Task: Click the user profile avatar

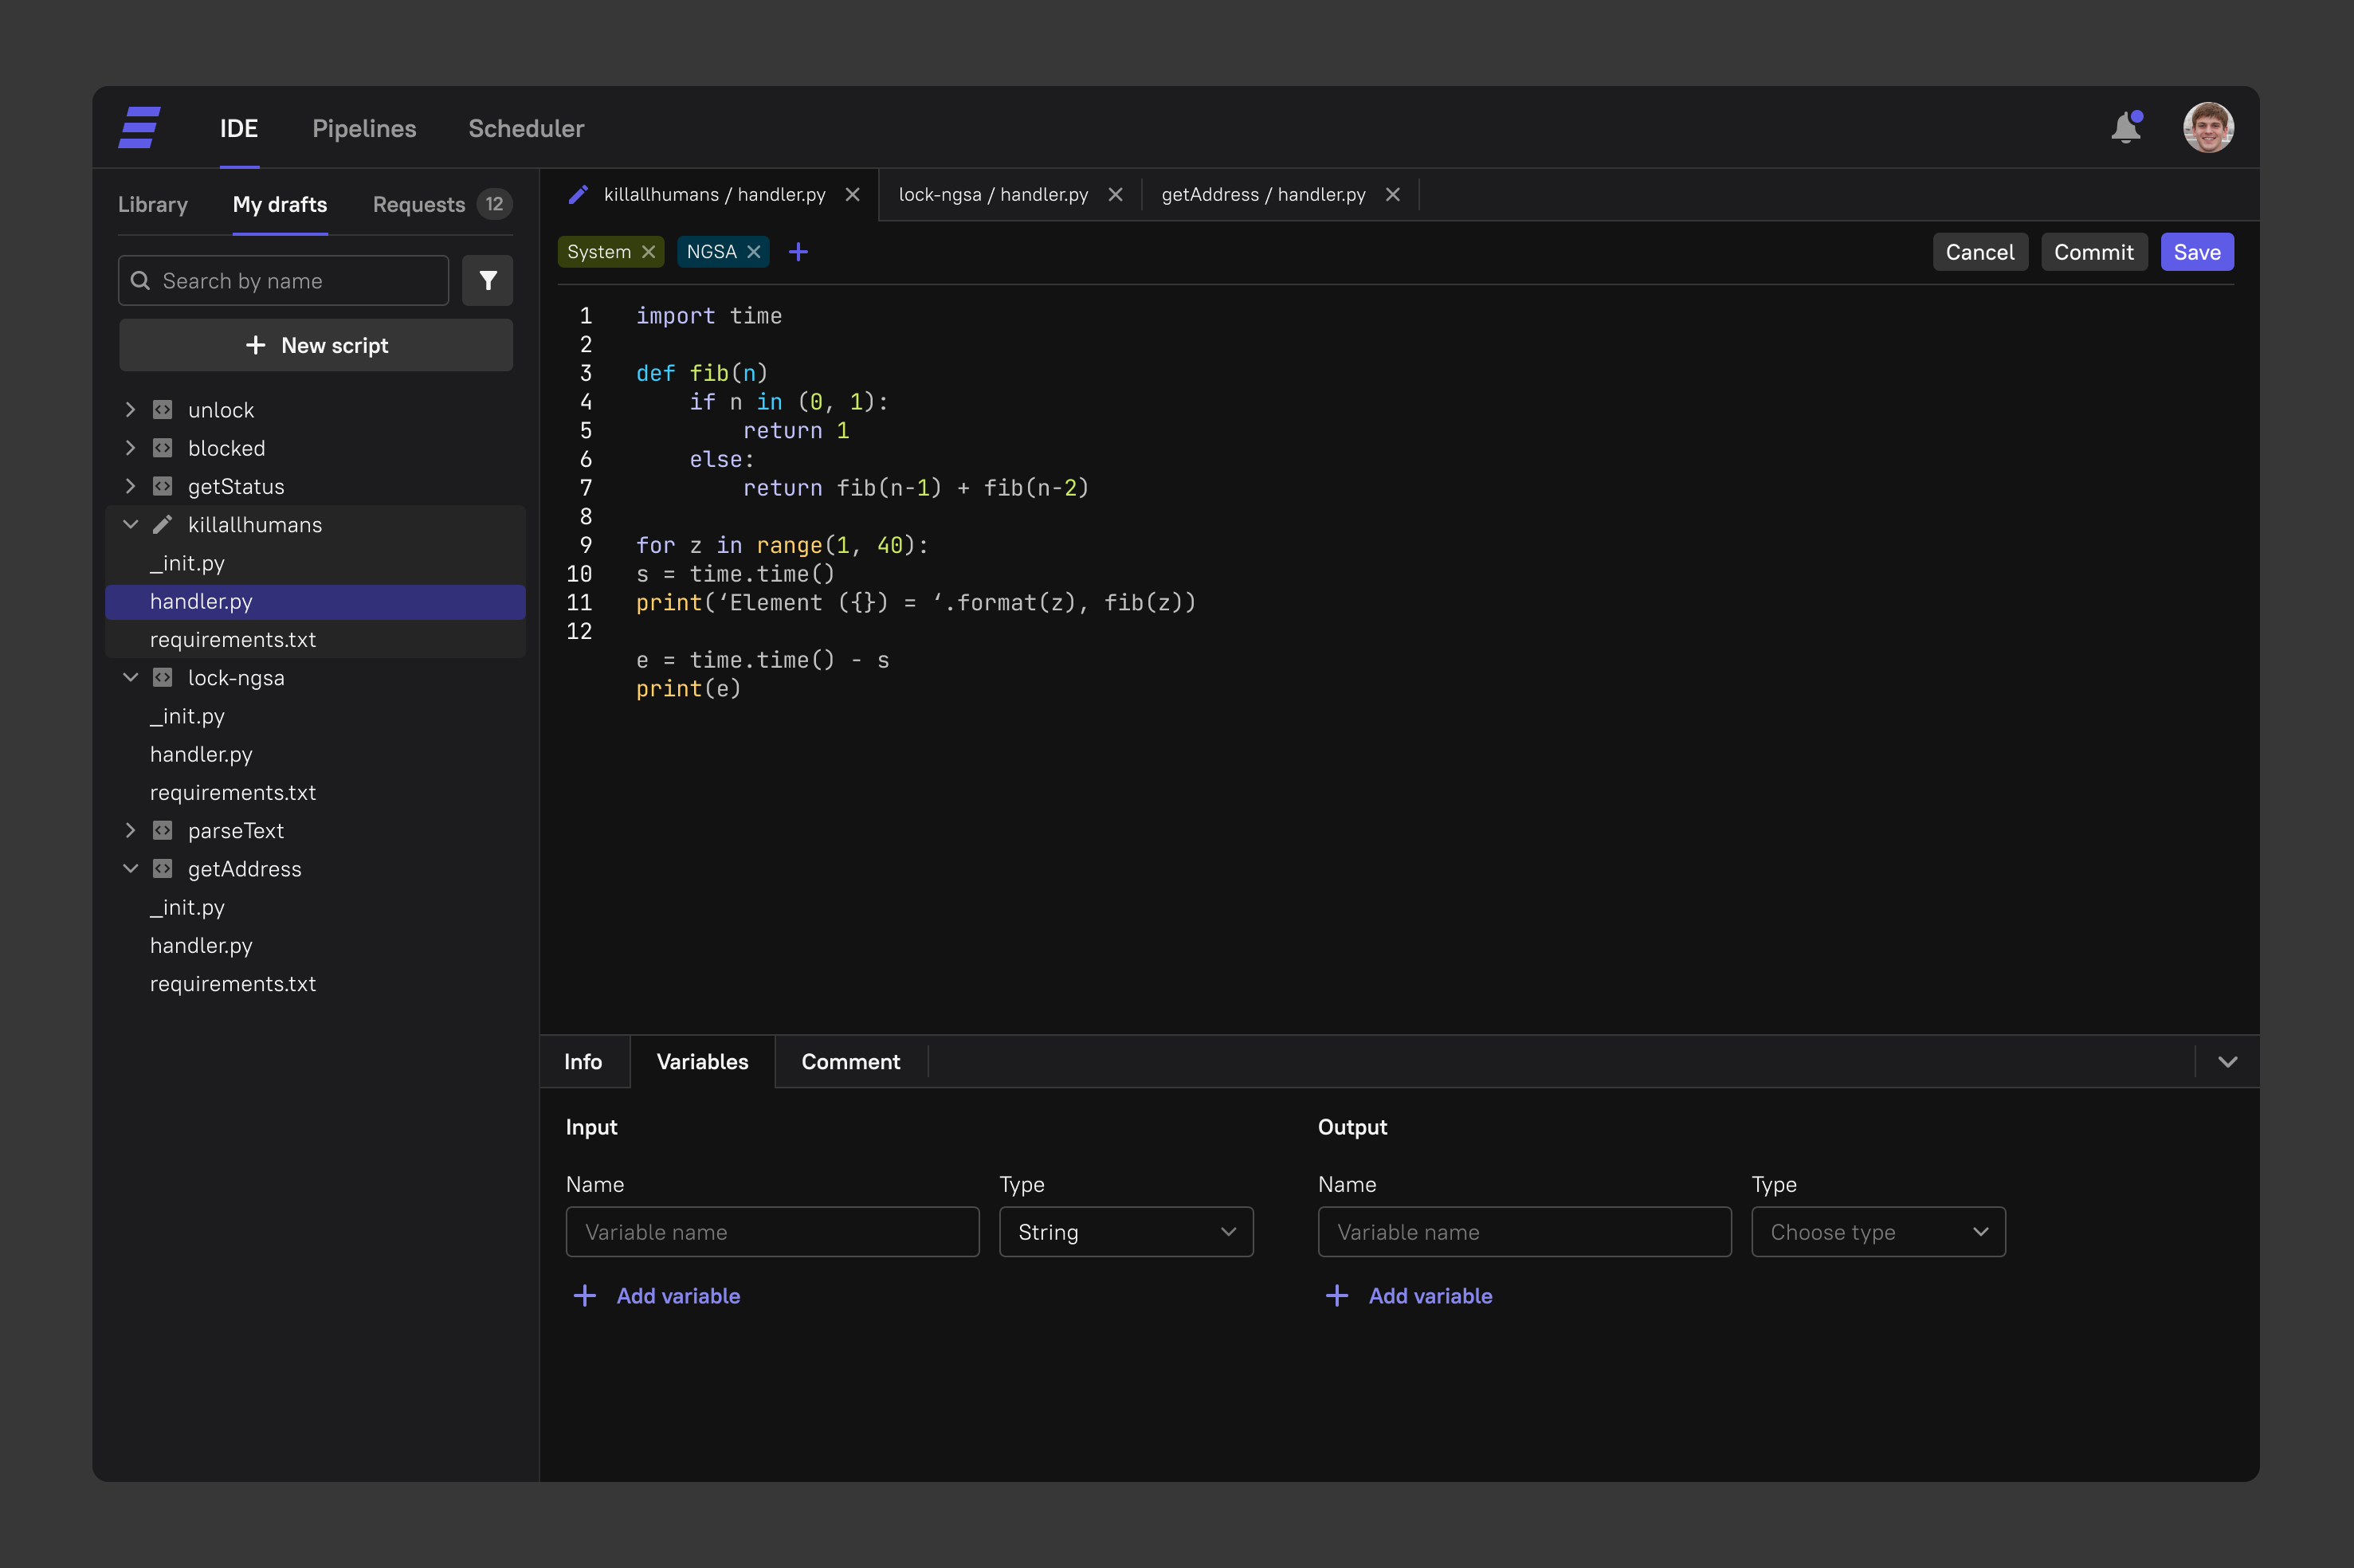Action: coord(2207,128)
